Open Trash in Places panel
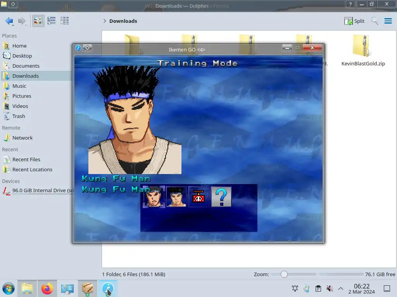 tap(37, 116)
